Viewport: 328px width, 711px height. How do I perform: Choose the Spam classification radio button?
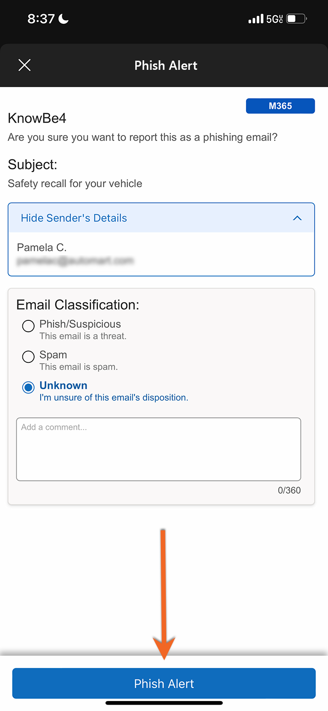point(28,356)
